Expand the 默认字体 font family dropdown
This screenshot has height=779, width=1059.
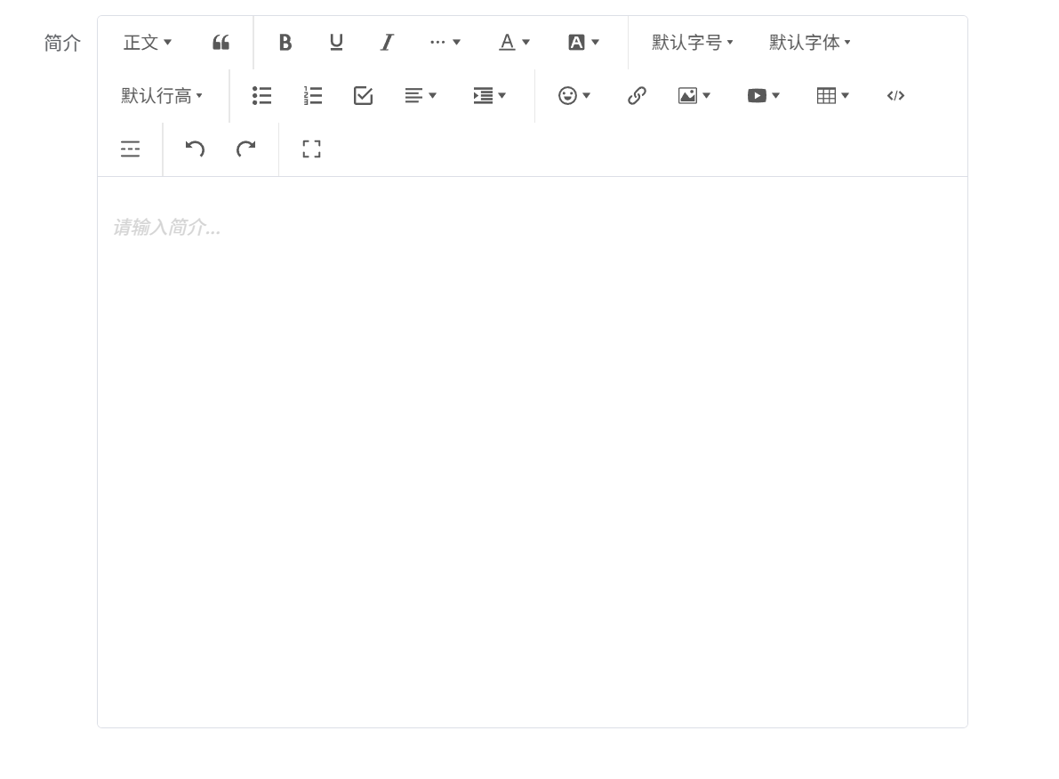click(810, 43)
